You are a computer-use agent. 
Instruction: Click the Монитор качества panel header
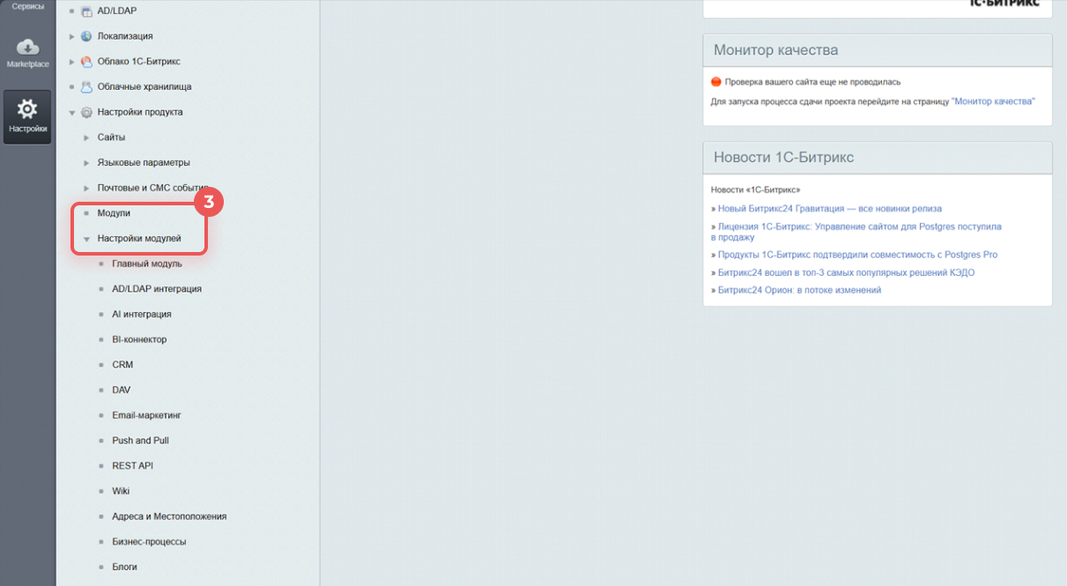coord(878,50)
